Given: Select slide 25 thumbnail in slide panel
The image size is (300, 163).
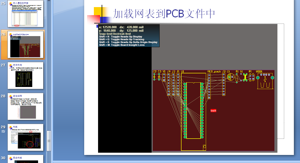Looking at the screenshot, I should (25, 14).
